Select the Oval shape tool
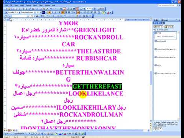 [35, 134]
